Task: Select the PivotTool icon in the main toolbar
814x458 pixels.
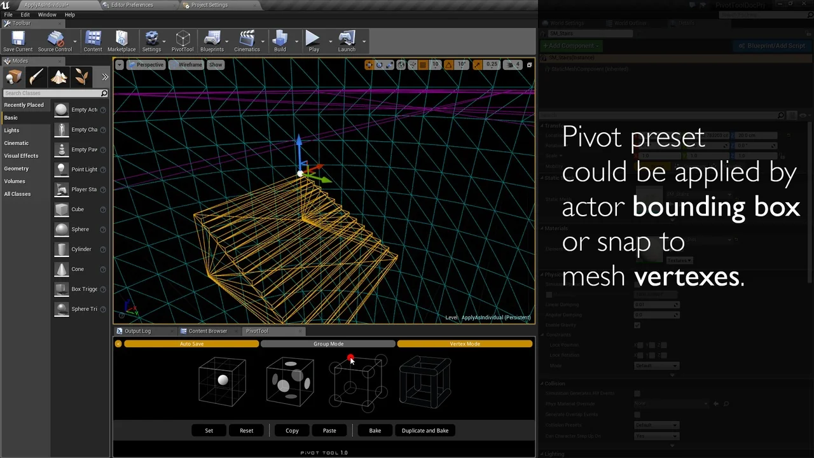Action: [183, 41]
